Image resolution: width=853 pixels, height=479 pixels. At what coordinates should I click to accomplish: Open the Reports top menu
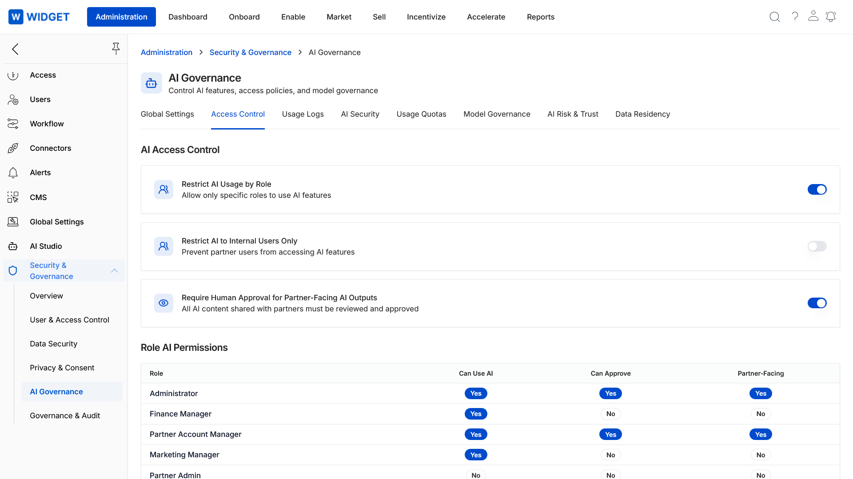(x=540, y=17)
